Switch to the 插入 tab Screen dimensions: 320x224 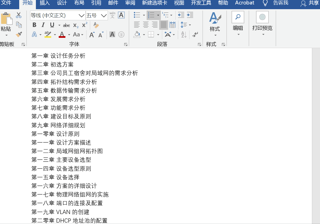45,3
